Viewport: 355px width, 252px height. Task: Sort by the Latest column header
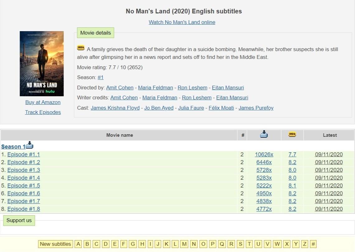(329, 135)
